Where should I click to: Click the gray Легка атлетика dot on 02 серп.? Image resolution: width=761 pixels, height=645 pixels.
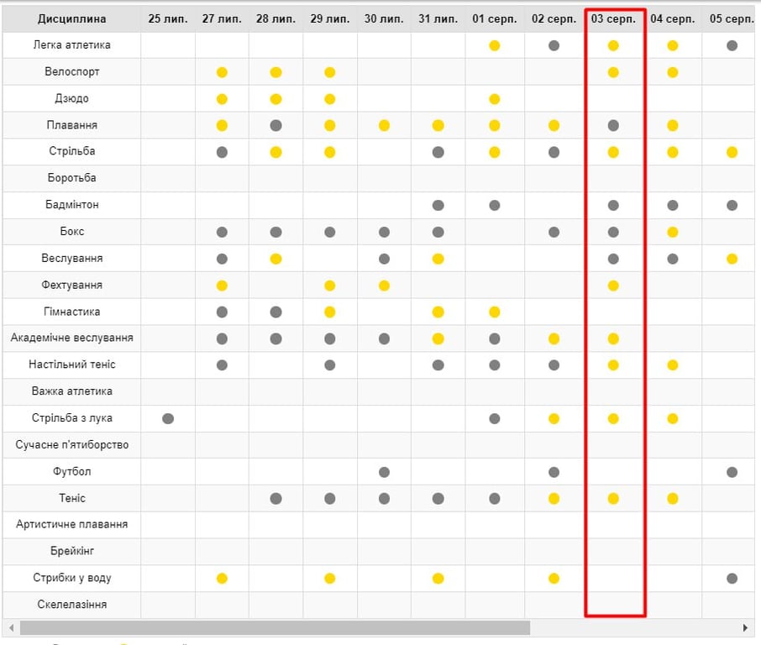(x=554, y=45)
